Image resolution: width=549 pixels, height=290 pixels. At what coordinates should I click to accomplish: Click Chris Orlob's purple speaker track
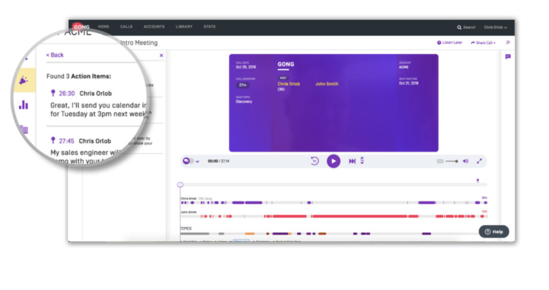coord(333,203)
